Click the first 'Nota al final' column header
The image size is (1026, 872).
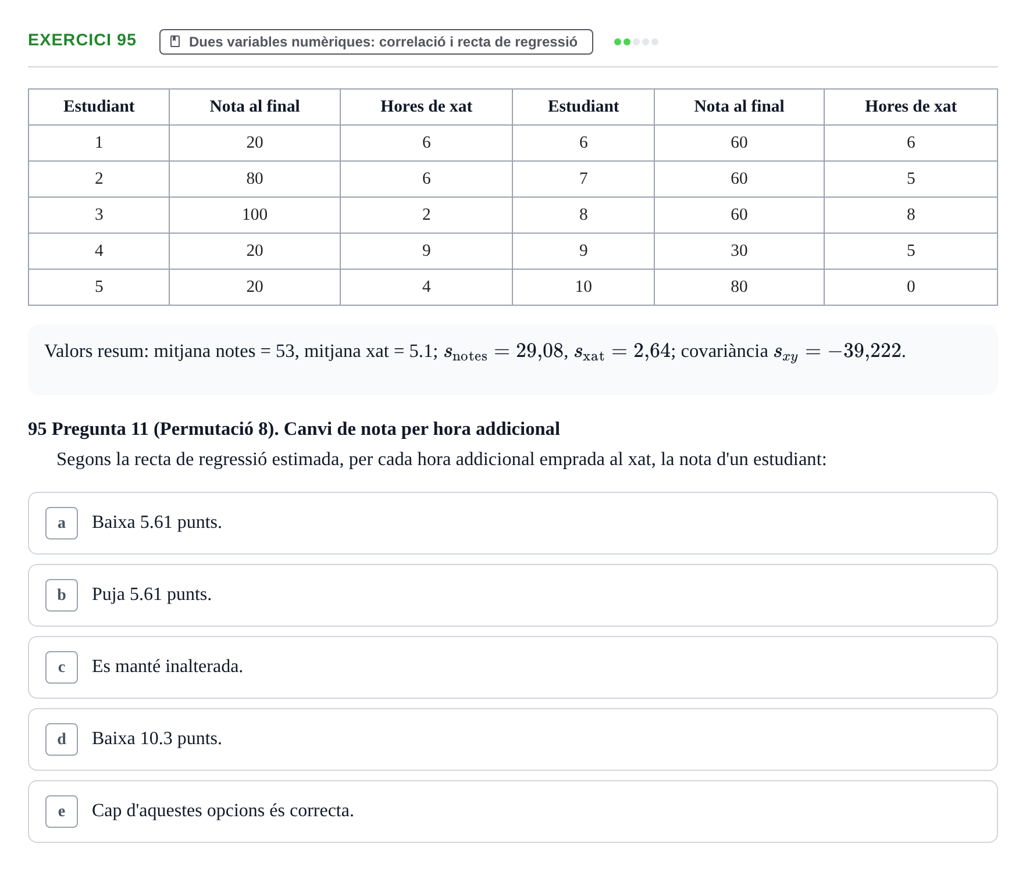pos(255,106)
